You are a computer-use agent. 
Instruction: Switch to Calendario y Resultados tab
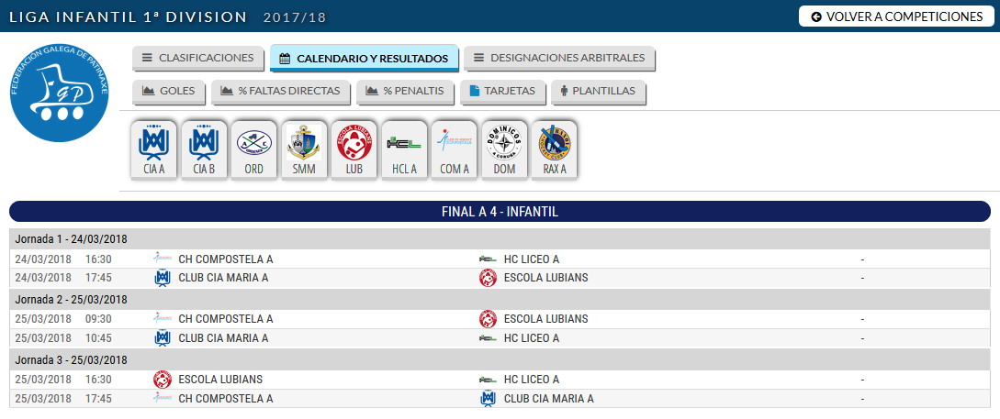(x=364, y=58)
